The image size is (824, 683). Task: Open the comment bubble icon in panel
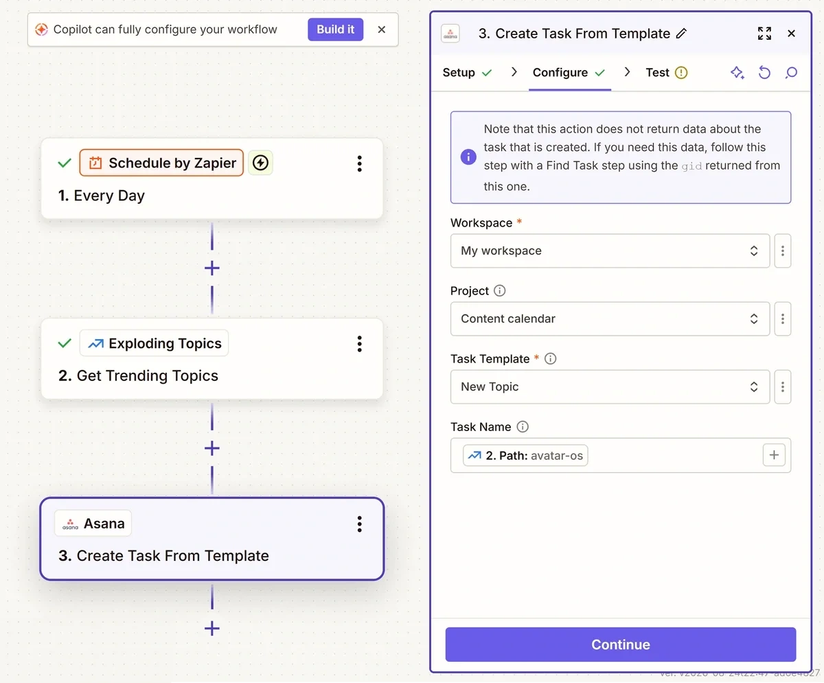[x=791, y=73]
